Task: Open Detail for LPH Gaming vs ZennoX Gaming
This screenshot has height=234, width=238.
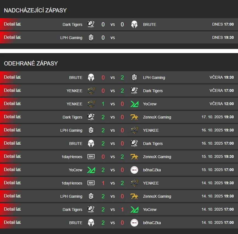Action: [x=10, y=196]
